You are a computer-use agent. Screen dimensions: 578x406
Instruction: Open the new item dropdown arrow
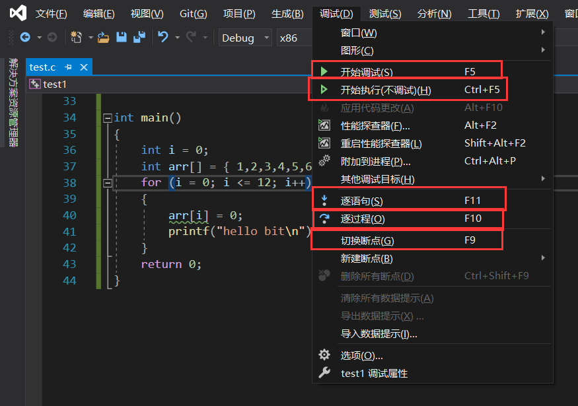point(90,38)
